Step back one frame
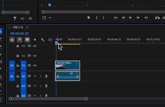The image size is (165, 107). [x=123, y=18]
